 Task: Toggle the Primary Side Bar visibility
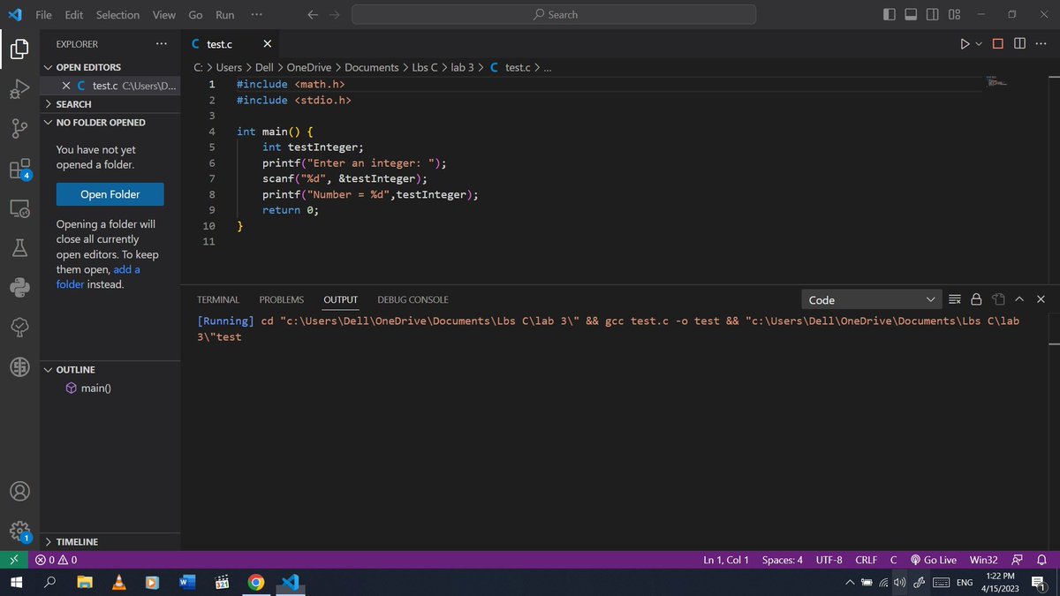(x=890, y=14)
